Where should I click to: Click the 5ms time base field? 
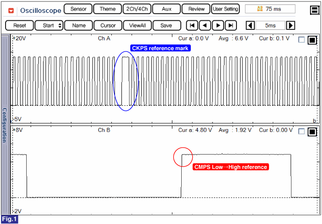pos(270,25)
